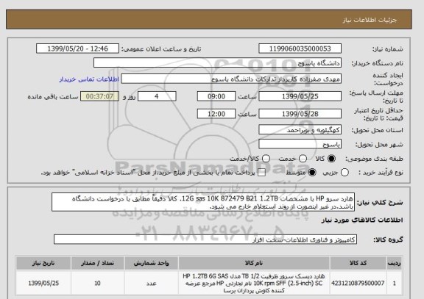Select the جزیی purchase type radio

tap(344, 173)
